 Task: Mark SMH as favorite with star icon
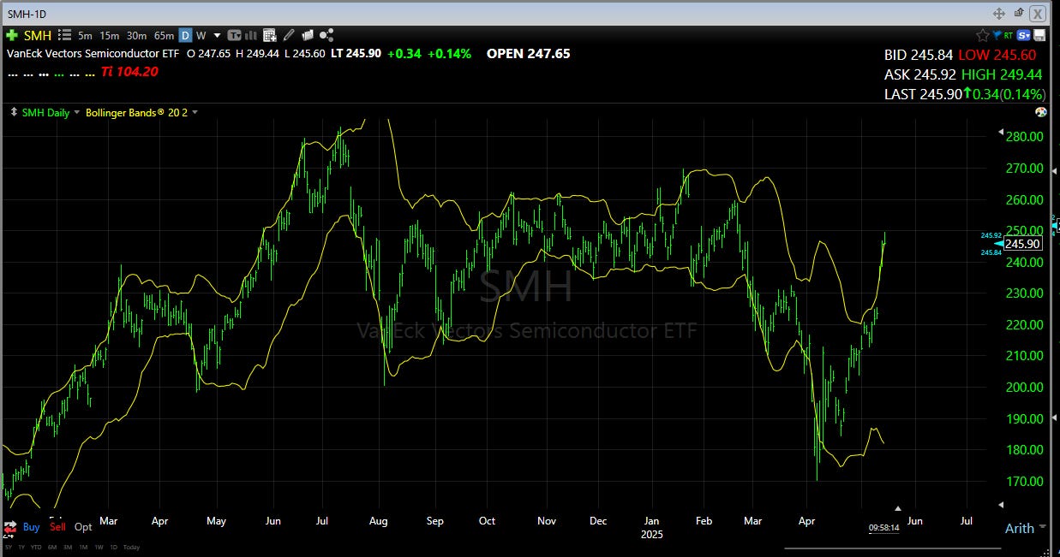(x=983, y=35)
